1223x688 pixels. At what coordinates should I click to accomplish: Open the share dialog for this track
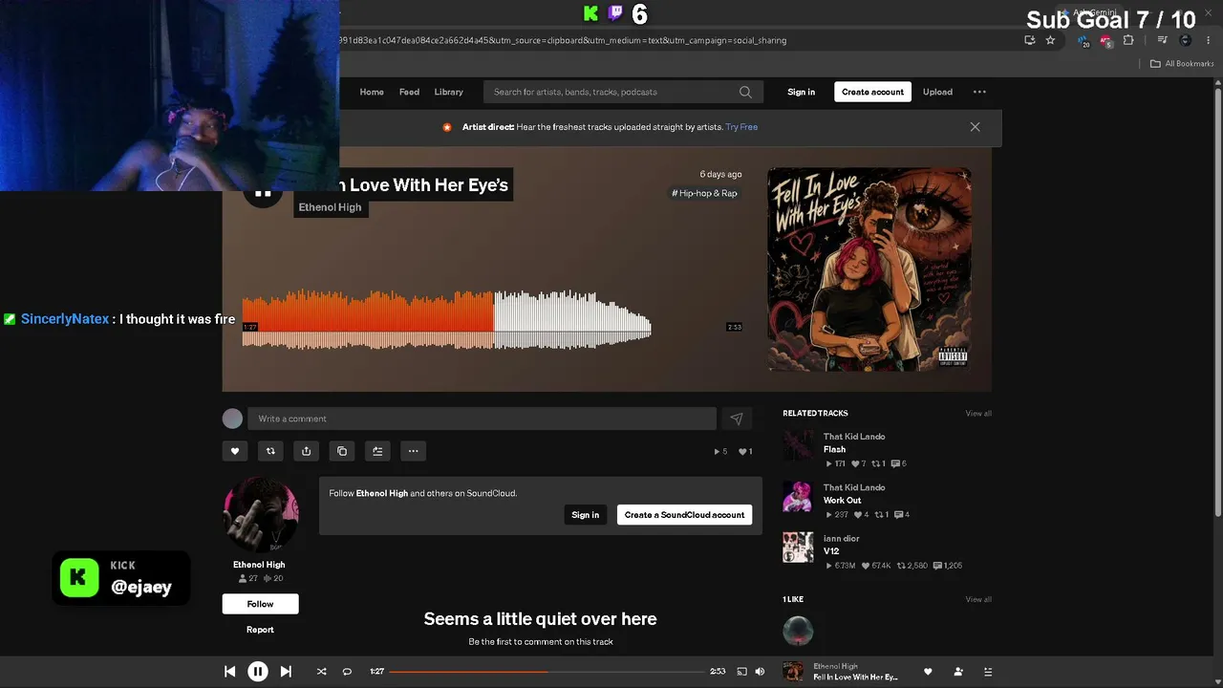(x=306, y=451)
